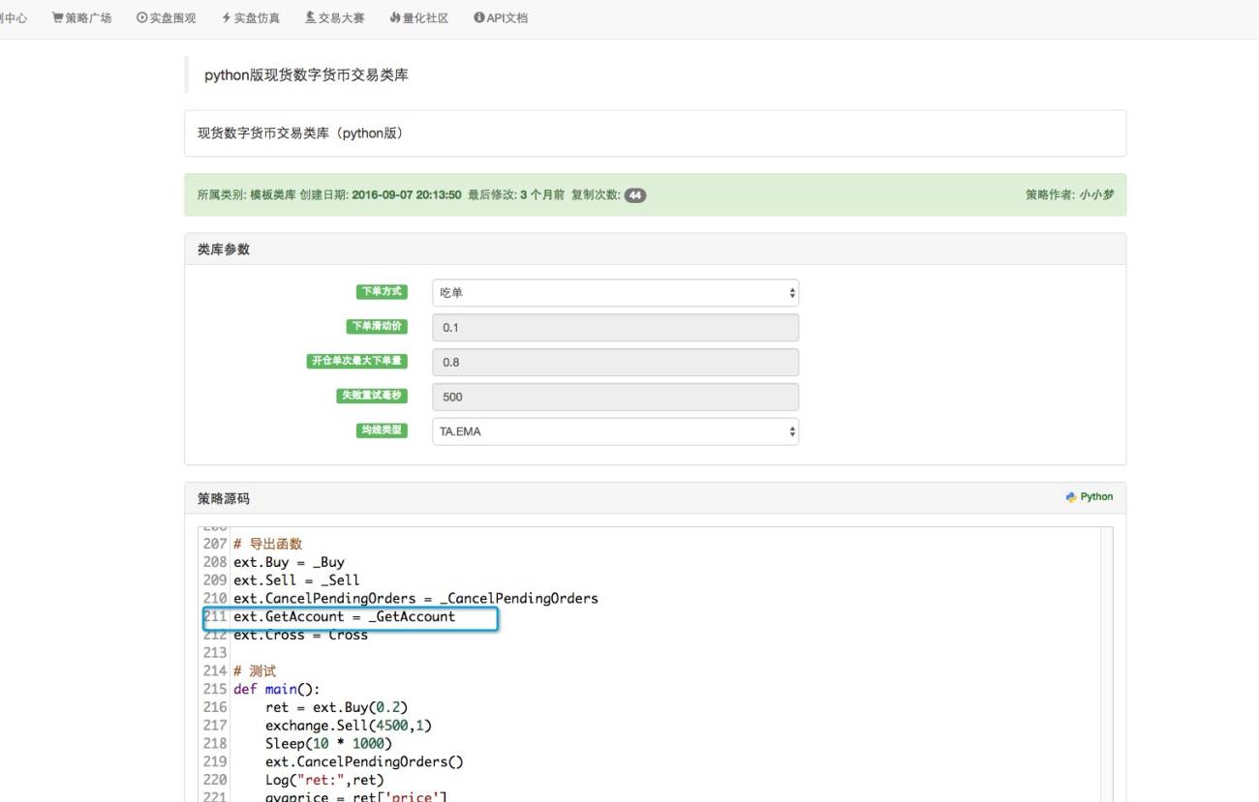Click code line ext.Cross = Cross

click(x=300, y=635)
